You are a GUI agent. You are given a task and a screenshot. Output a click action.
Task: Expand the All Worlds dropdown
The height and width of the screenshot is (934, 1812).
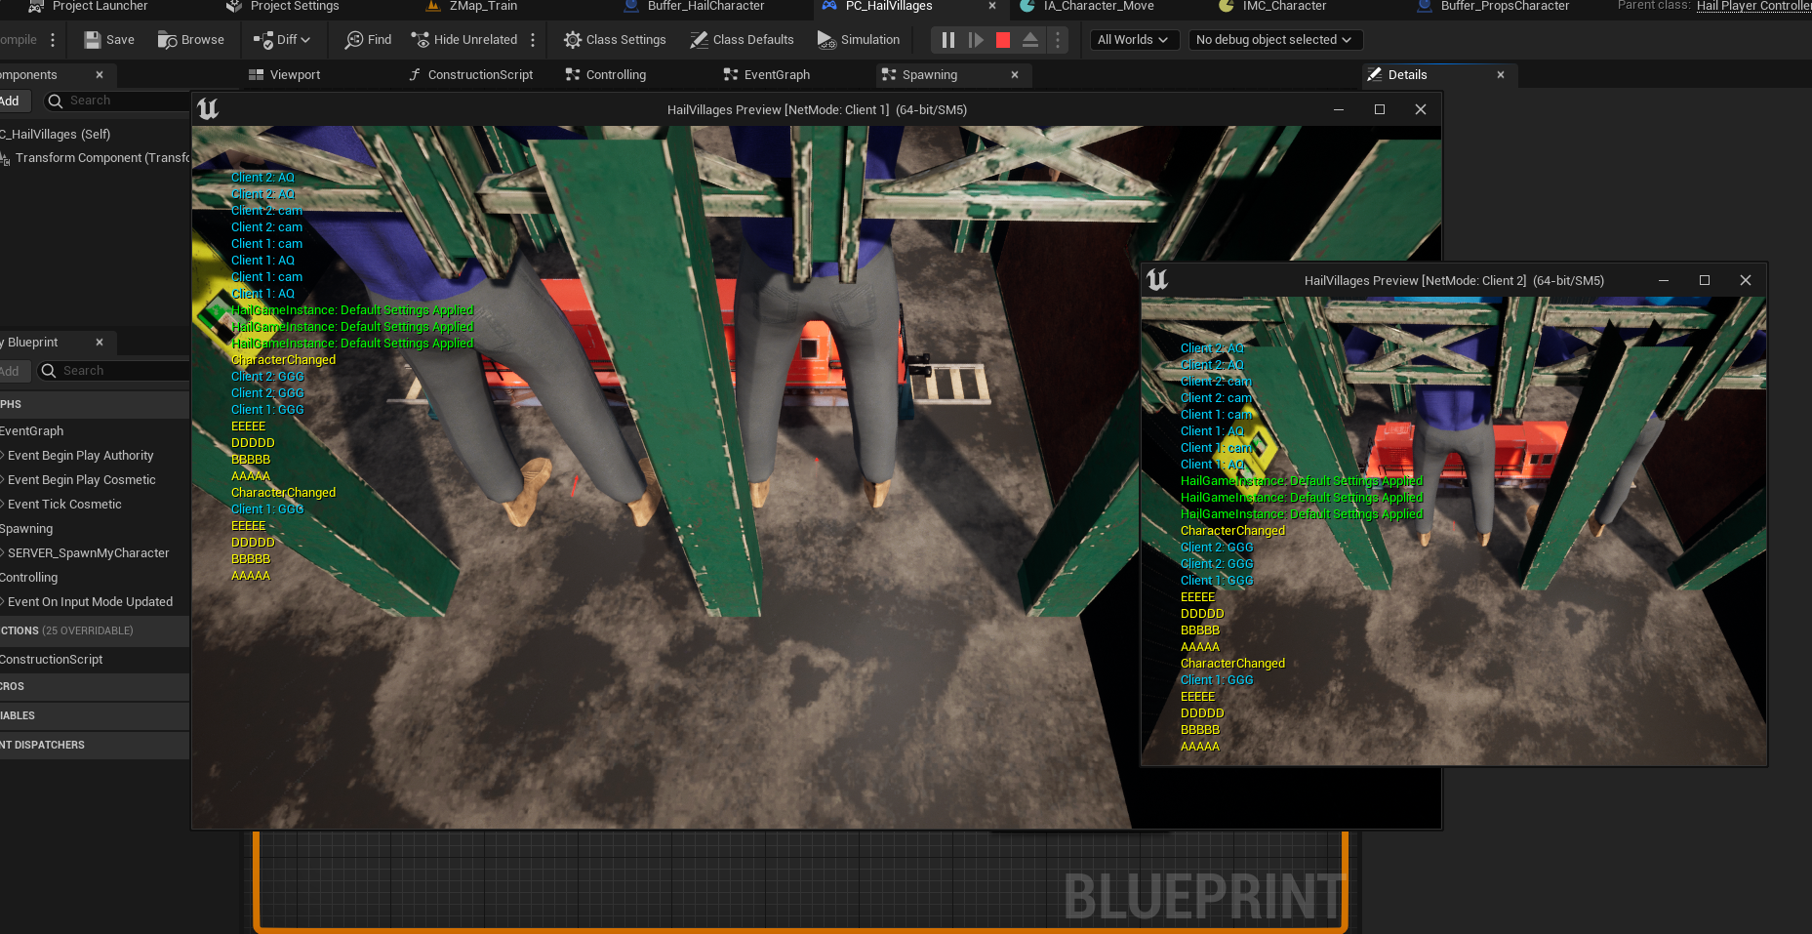[x=1132, y=40]
